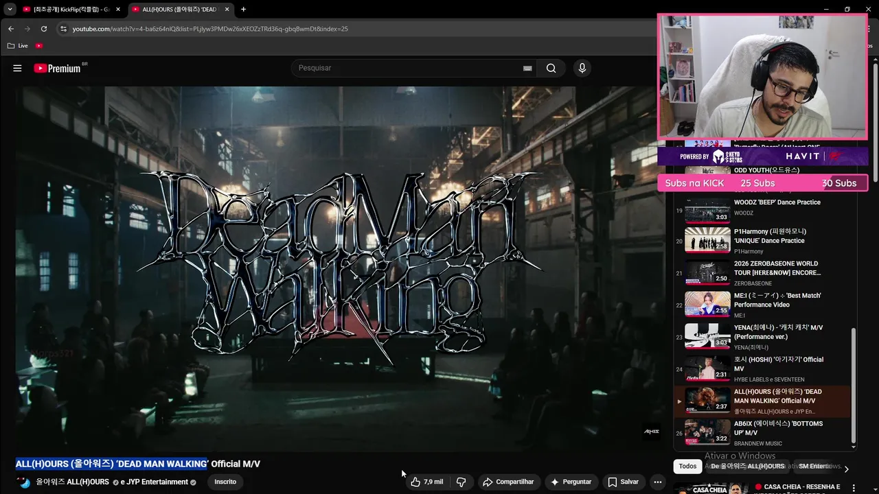Viewport: 879px width, 494px height.
Task: Go back with browser back arrow
Action: click(11, 29)
